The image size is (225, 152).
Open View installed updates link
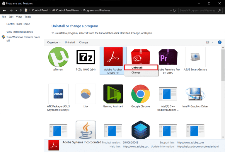pos(20,32)
